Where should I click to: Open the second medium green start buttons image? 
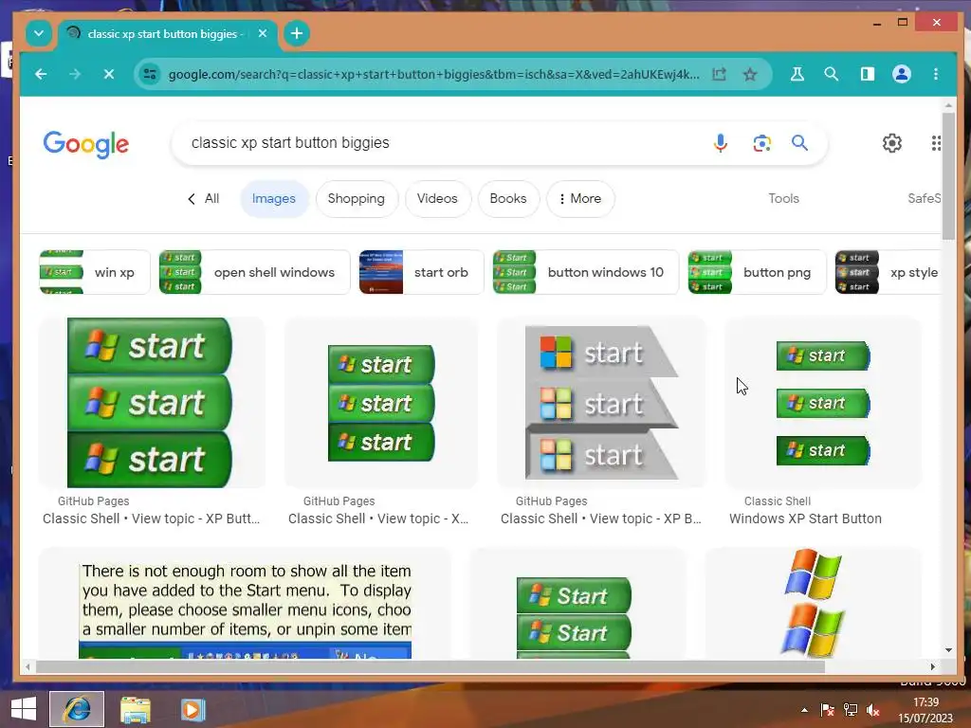click(381, 402)
